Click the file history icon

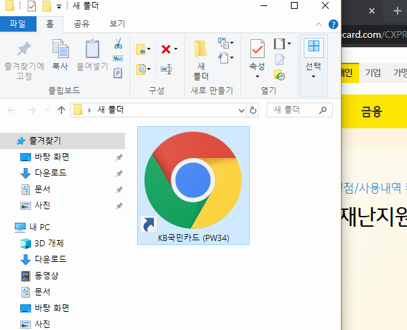(279, 75)
